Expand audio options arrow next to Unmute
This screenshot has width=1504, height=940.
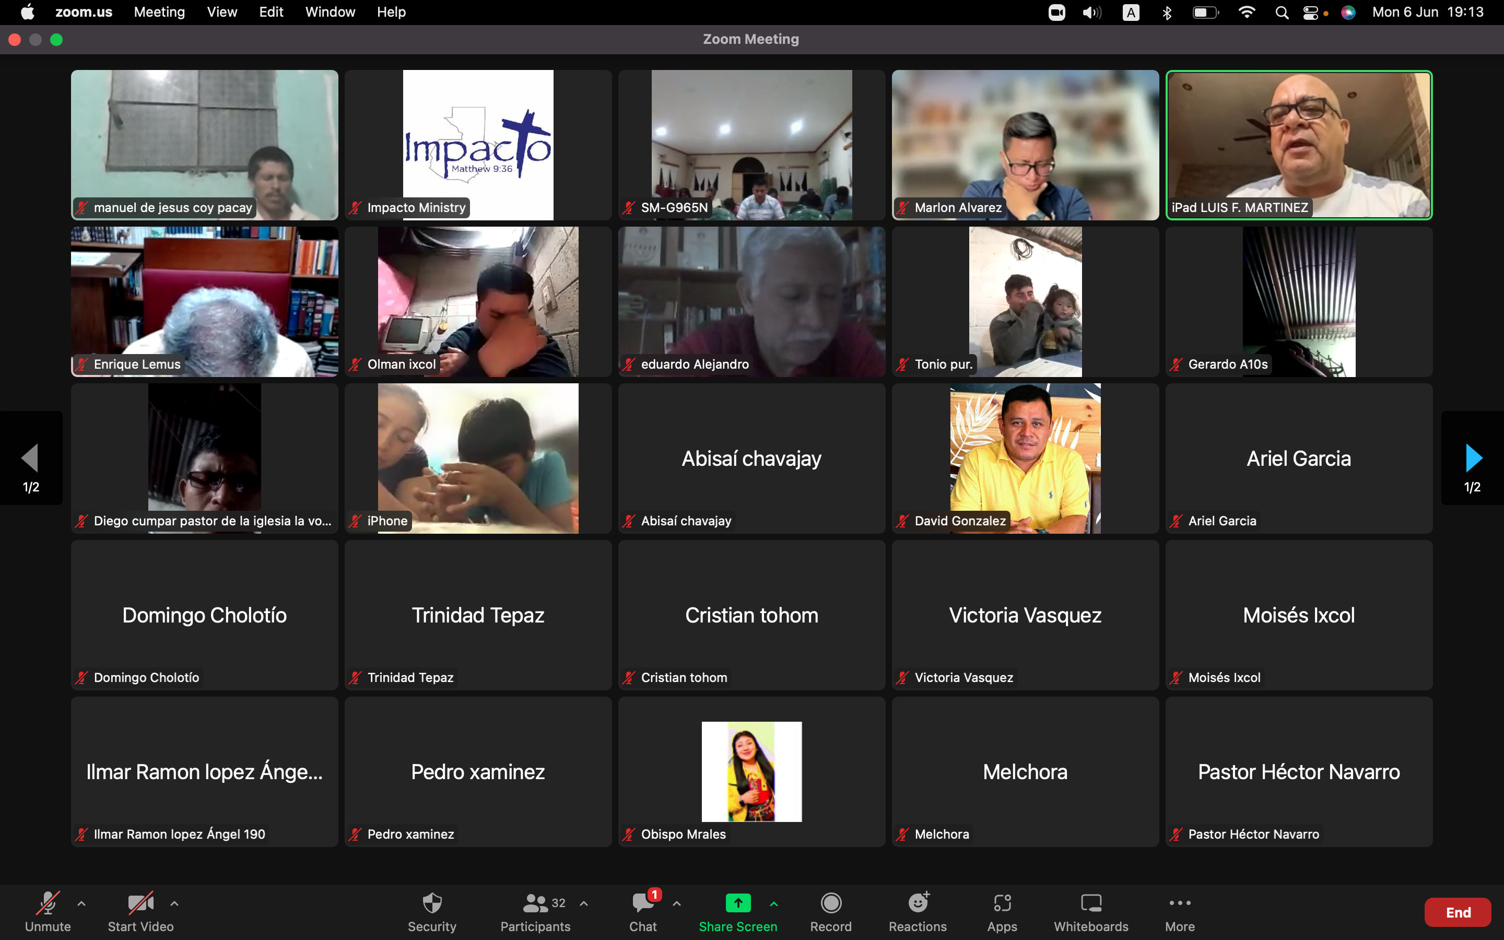(81, 903)
